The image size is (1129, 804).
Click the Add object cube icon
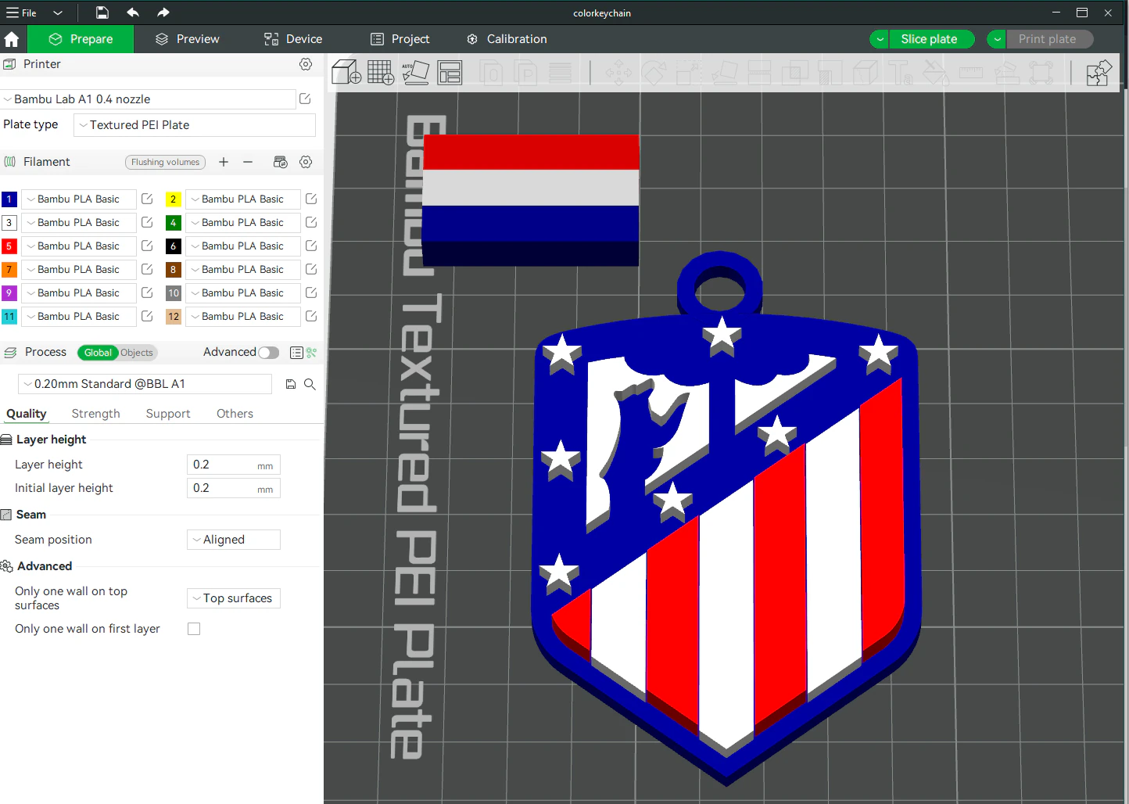tap(346, 73)
